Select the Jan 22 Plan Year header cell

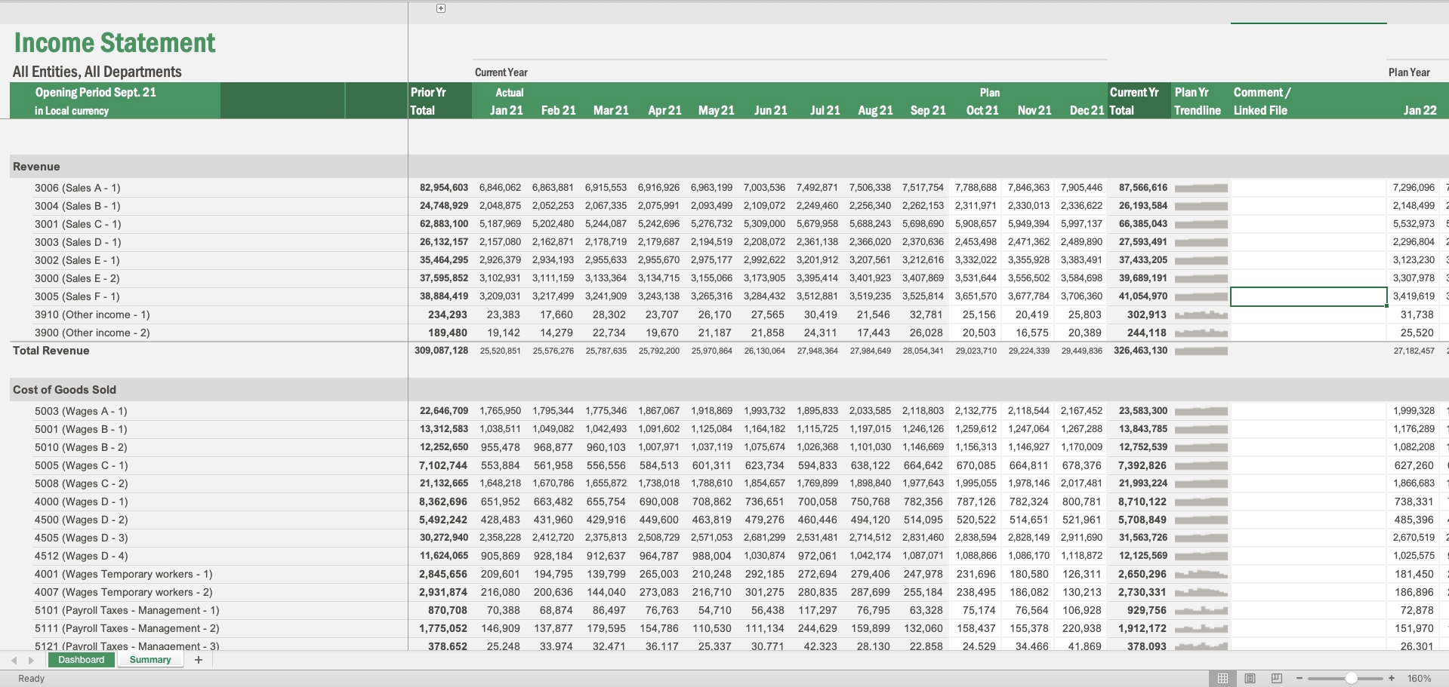tap(1418, 109)
